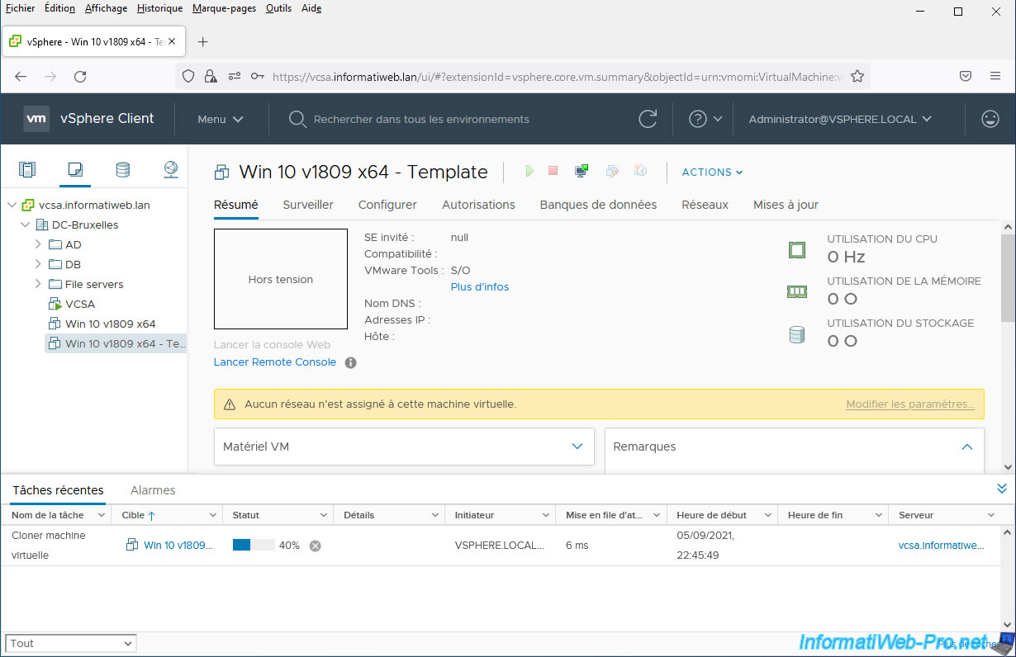This screenshot has height=657, width=1016.
Task: Collapse the Remarques card
Action: tap(967, 447)
